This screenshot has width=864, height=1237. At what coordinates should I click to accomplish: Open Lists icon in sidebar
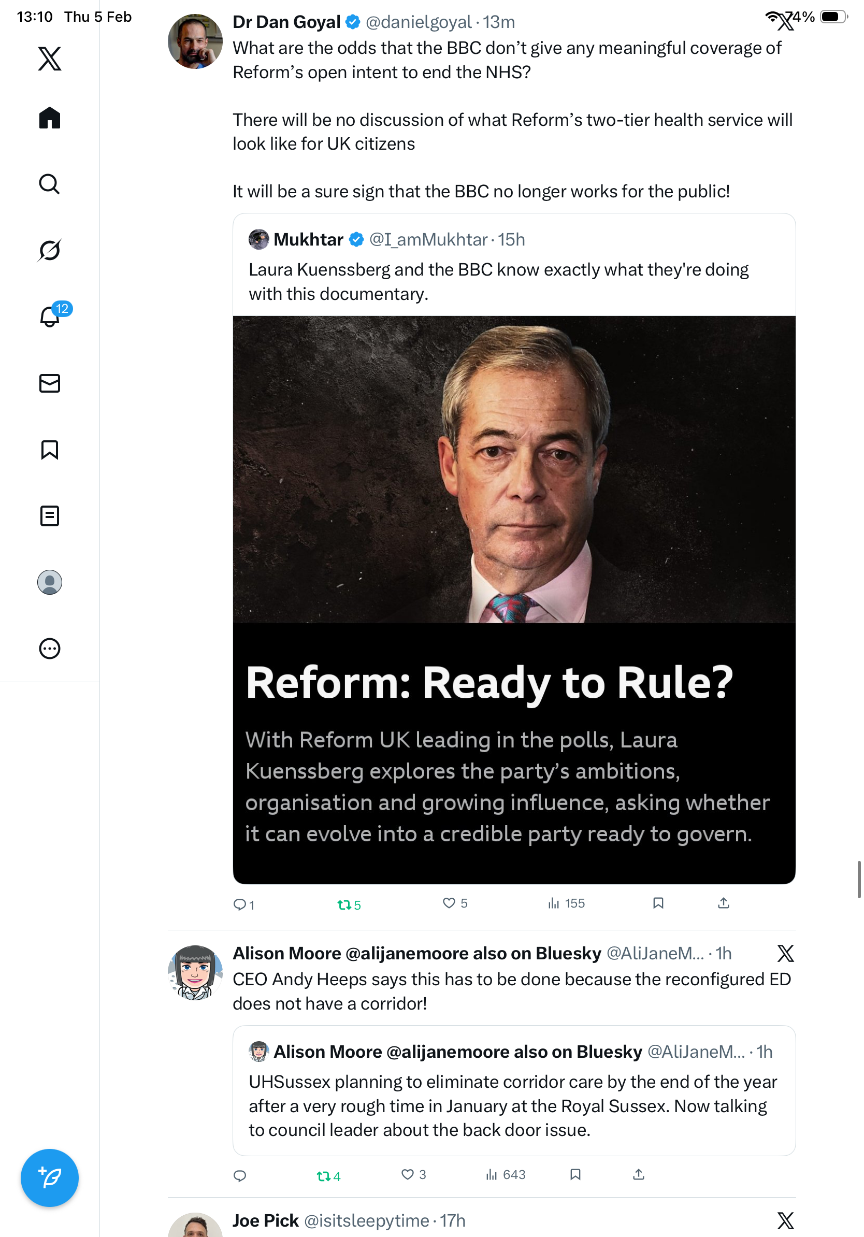click(x=50, y=516)
